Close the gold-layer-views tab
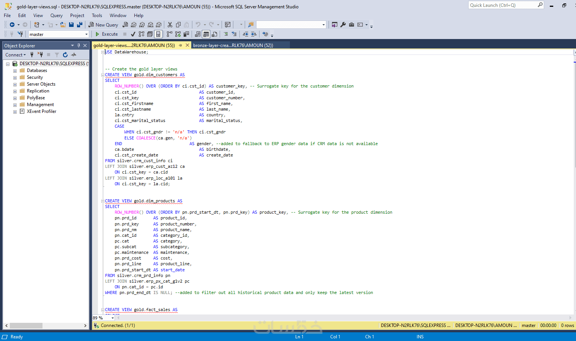The image size is (576, 341). tap(187, 45)
